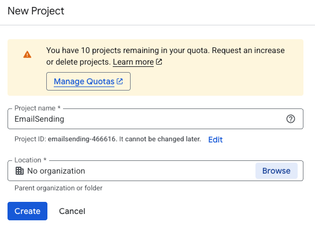Viewport: 315px width, 248px height.
Task: Browse for a parent location
Action: click(276, 171)
